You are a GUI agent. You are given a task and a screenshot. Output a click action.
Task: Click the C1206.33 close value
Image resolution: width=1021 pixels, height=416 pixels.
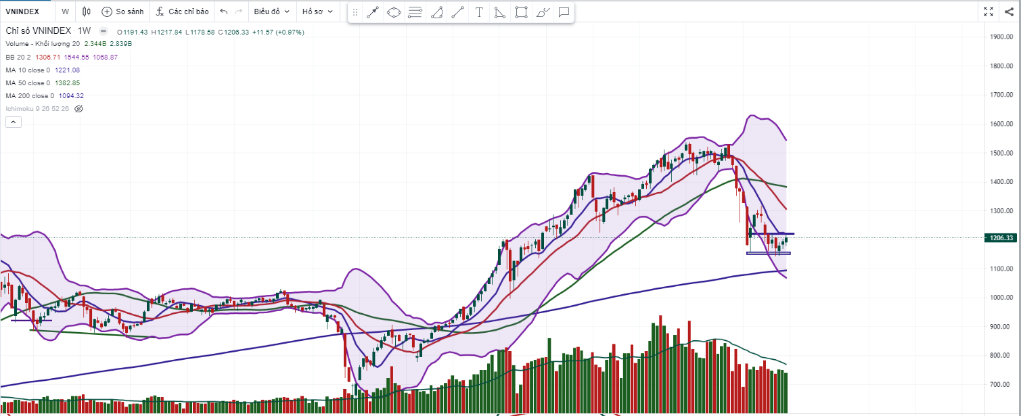pos(233,32)
